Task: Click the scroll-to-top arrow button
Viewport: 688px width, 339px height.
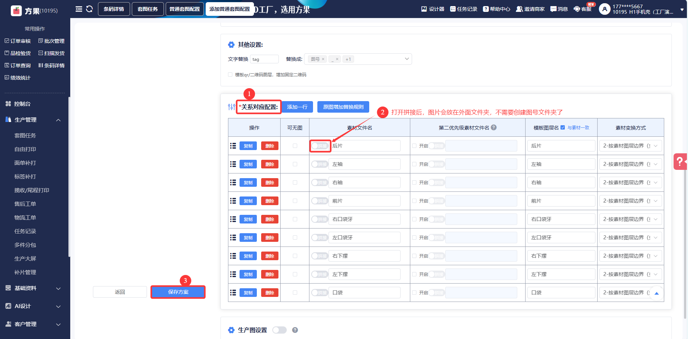Action: pos(657,293)
